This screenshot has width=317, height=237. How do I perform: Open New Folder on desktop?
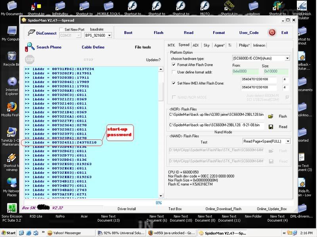coord(253,216)
